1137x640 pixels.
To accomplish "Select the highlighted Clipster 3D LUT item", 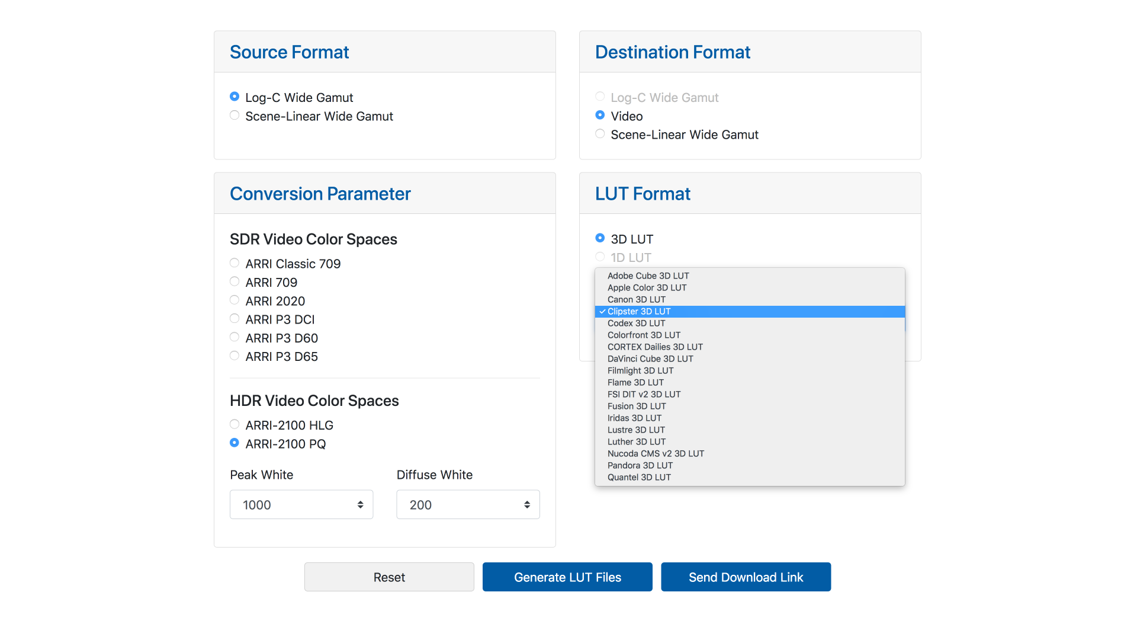I will click(639, 311).
